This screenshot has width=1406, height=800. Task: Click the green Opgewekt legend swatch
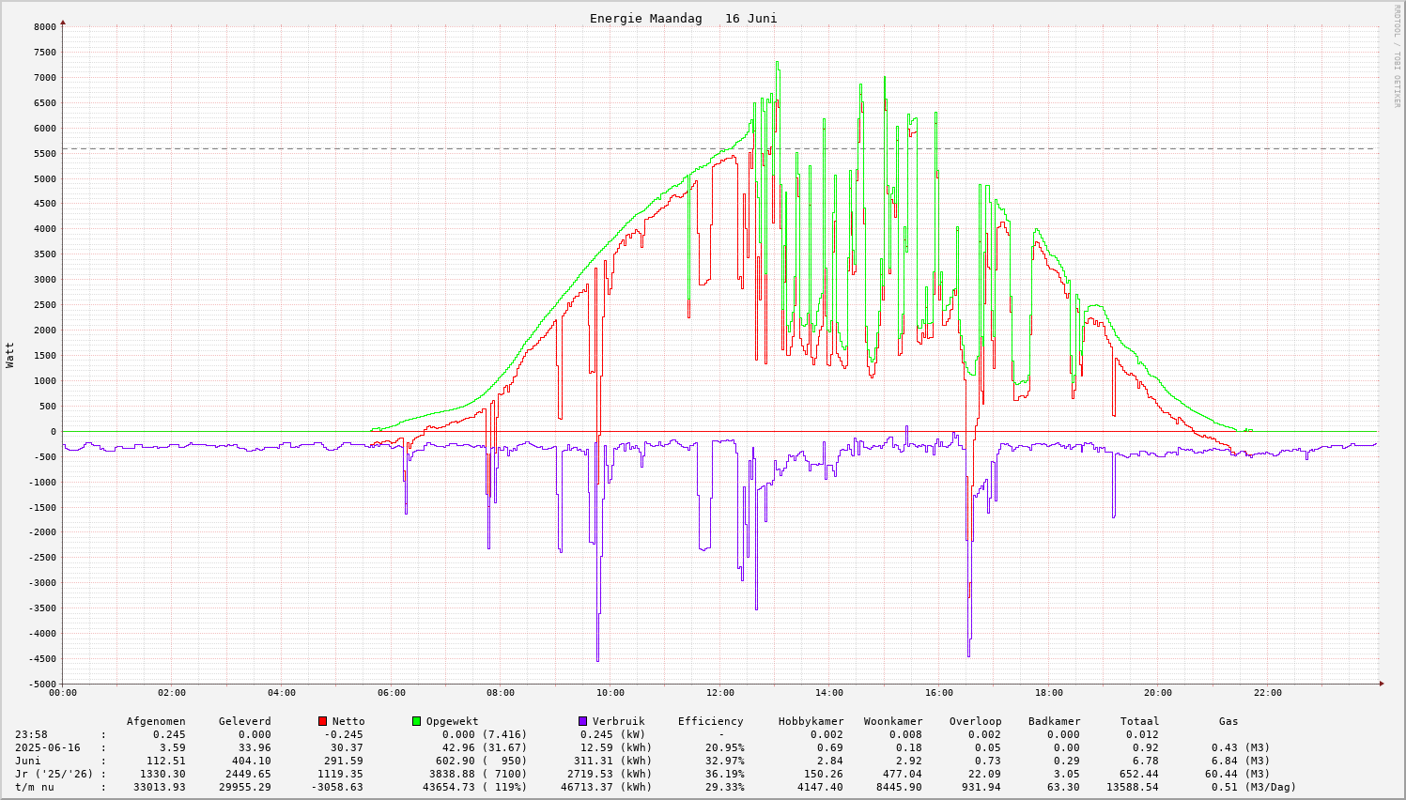[416, 721]
